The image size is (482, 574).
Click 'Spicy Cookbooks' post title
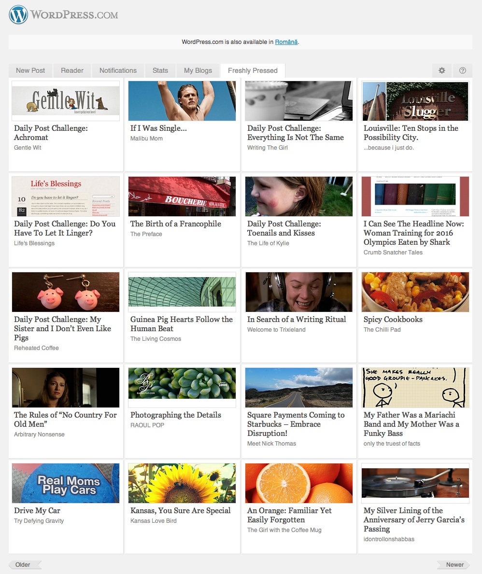393,320
